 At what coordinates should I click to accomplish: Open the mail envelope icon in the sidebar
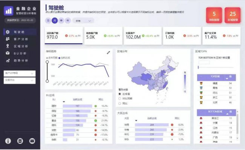32,141
